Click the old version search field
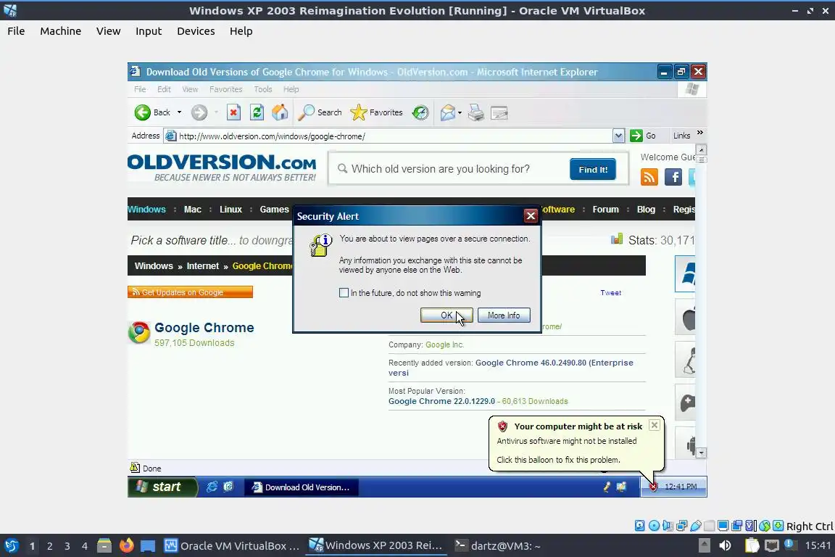Viewport: 835px width, 557px height. point(450,169)
